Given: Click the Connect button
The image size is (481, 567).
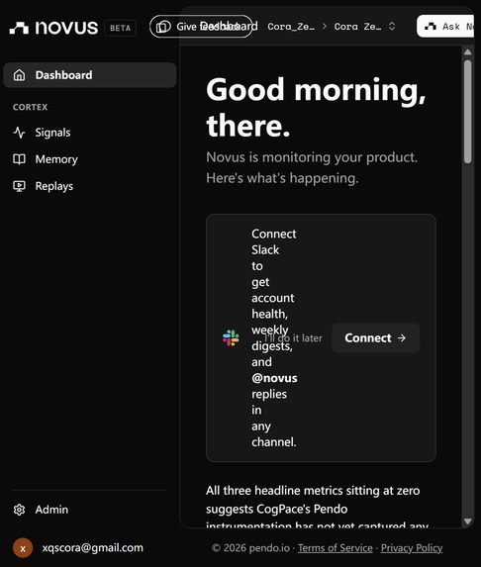Looking at the screenshot, I should [376, 337].
